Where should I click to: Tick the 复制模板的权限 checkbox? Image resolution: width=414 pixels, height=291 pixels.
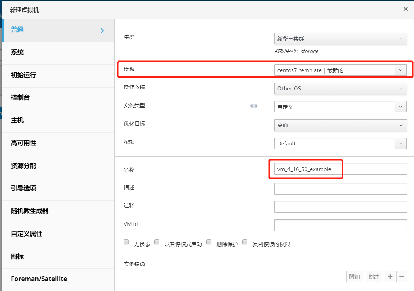pos(245,242)
